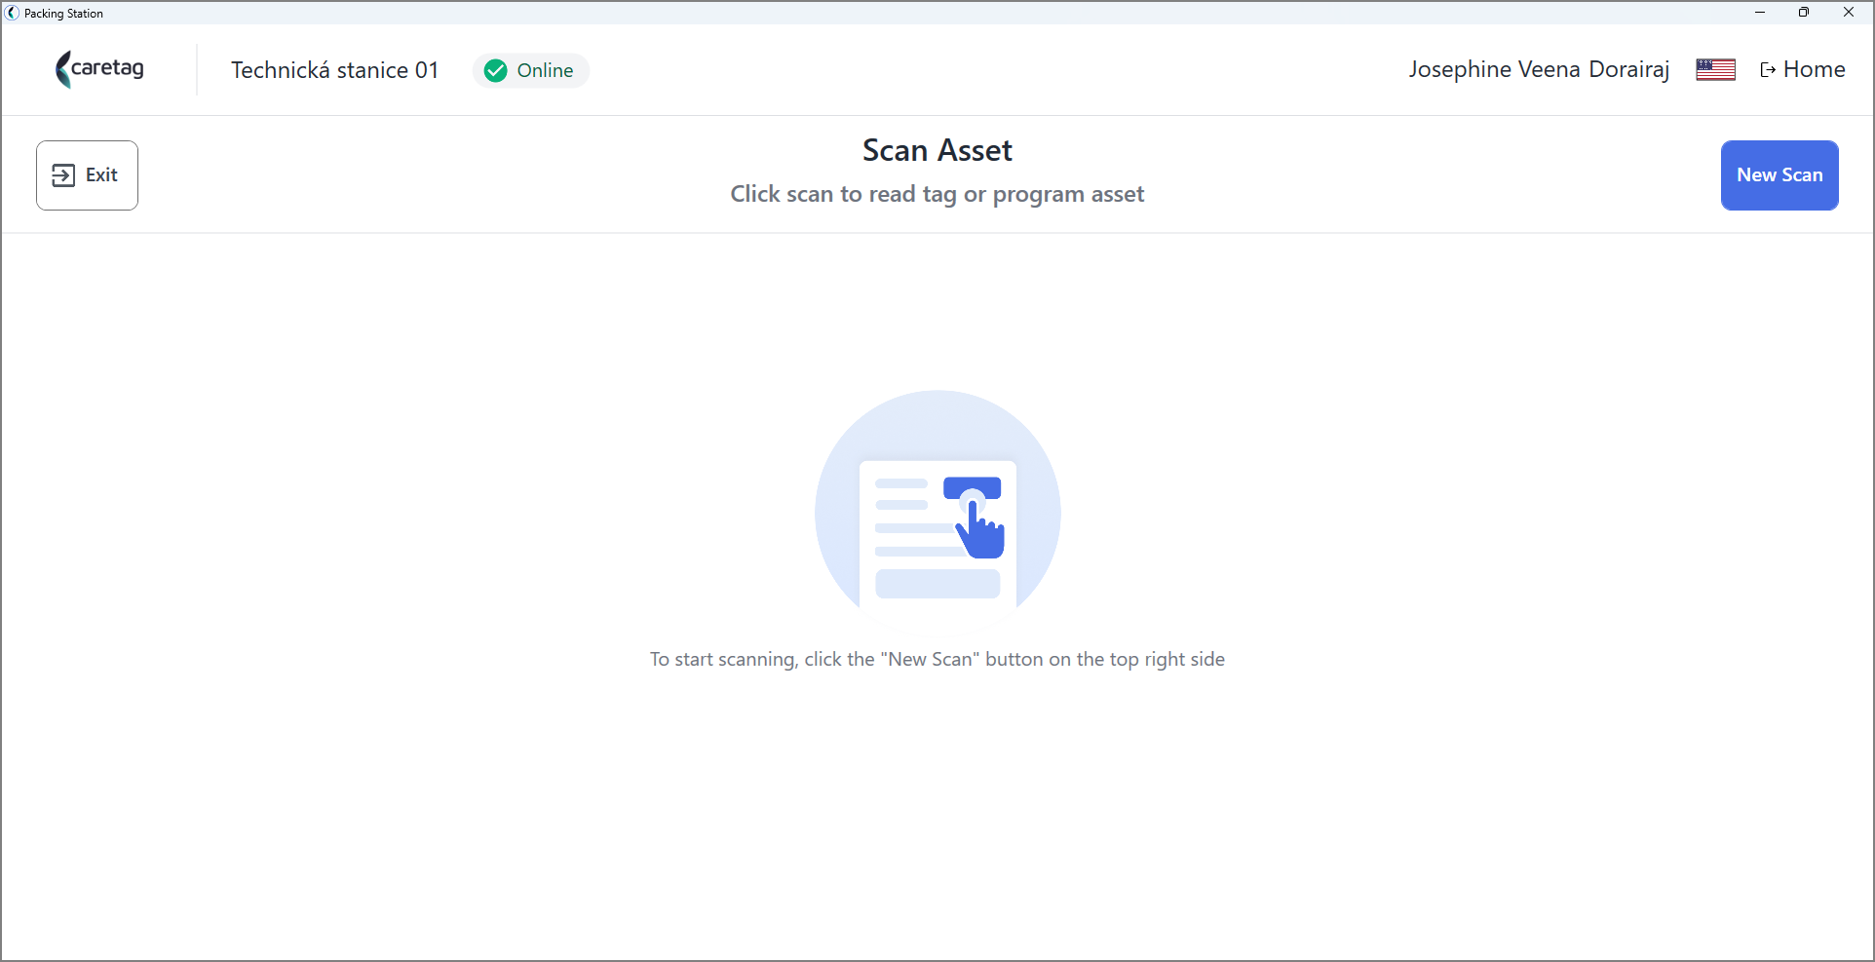The width and height of the screenshot is (1875, 962).
Task: Close the Packing Station window
Action: tap(1849, 13)
